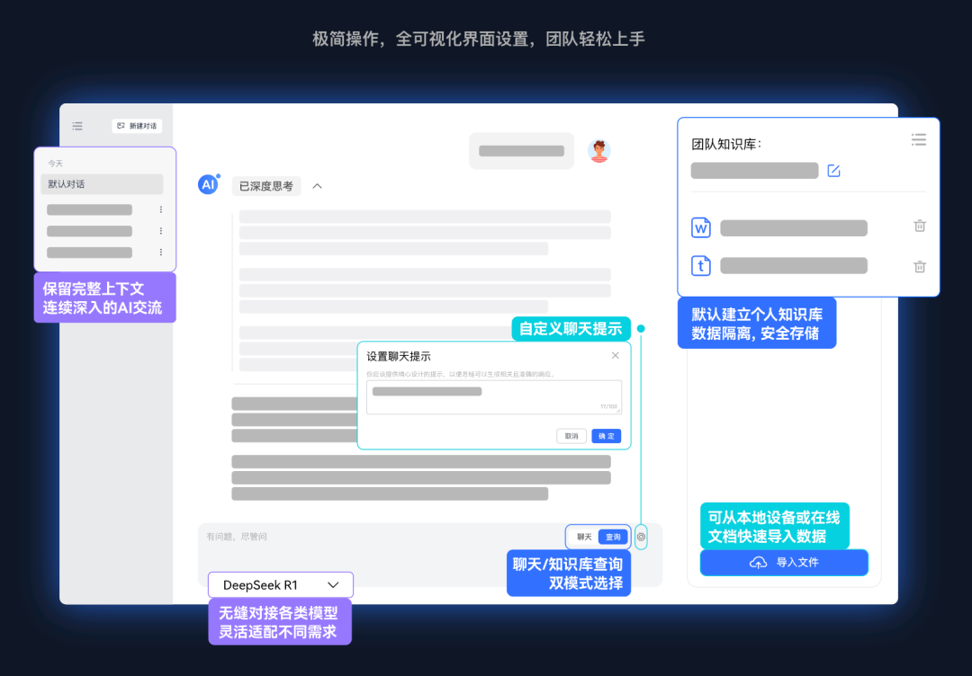
Task: Switch input mode to 聊天
Action: tap(585, 537)
